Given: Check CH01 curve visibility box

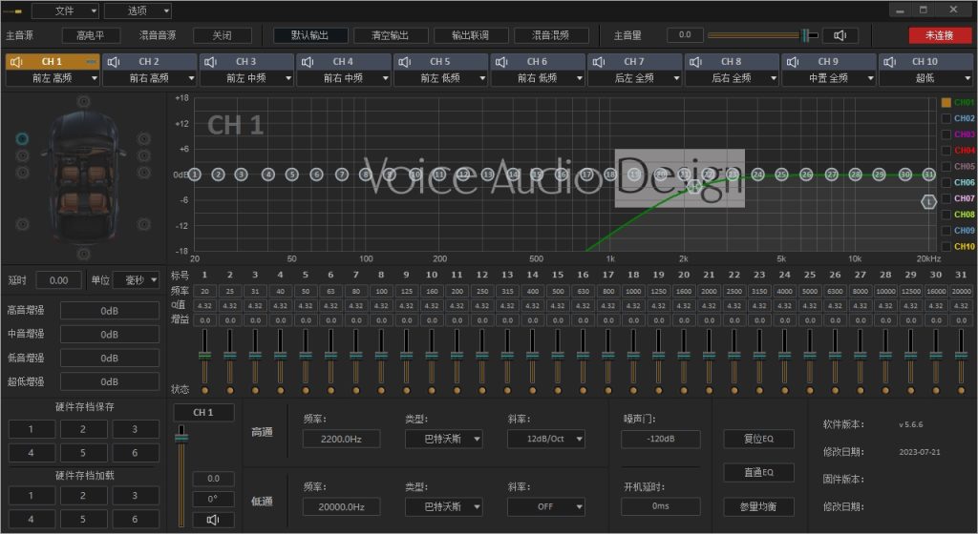Looking at the screenshot, I should (x=946, y=102).
